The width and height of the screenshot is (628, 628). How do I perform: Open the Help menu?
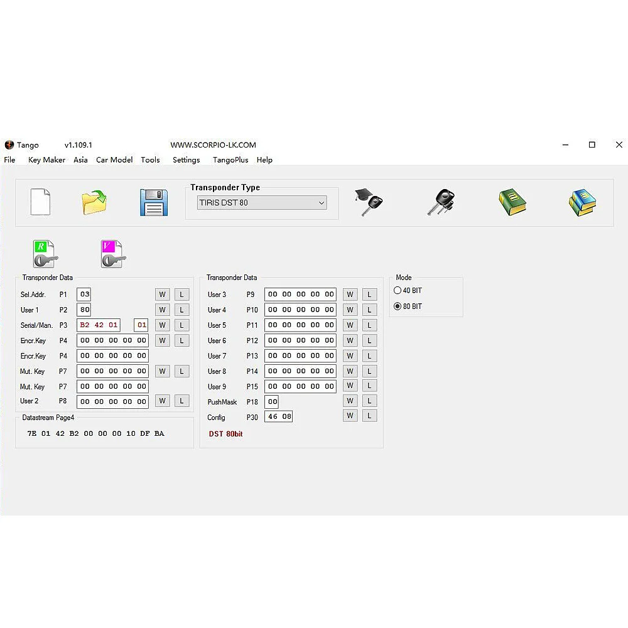(264, 160)
